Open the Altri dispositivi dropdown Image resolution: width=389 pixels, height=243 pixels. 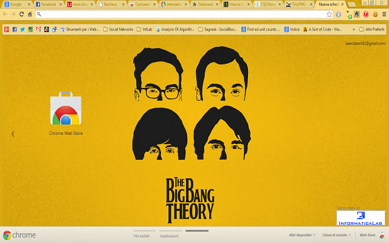pos(302,235)
